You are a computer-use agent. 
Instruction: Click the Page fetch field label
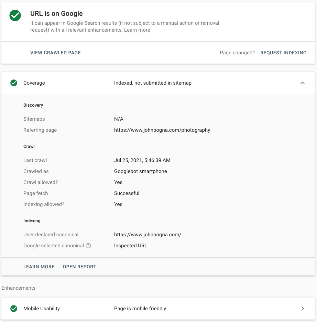coord(35,193)
